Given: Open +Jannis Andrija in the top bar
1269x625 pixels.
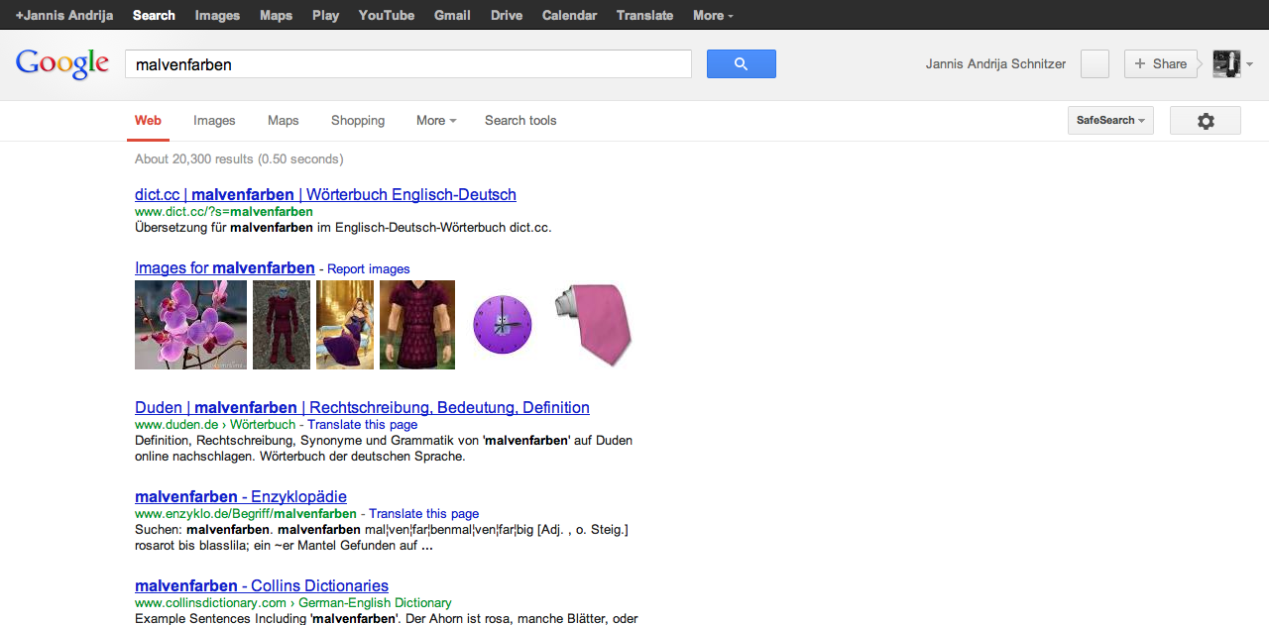Looking at the screenshot, I should (x=63, y=15).
